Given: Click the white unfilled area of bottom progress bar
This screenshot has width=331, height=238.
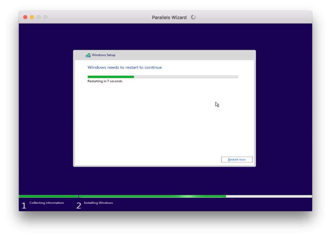Looking at the screenshot, I should tap(268, 196).
